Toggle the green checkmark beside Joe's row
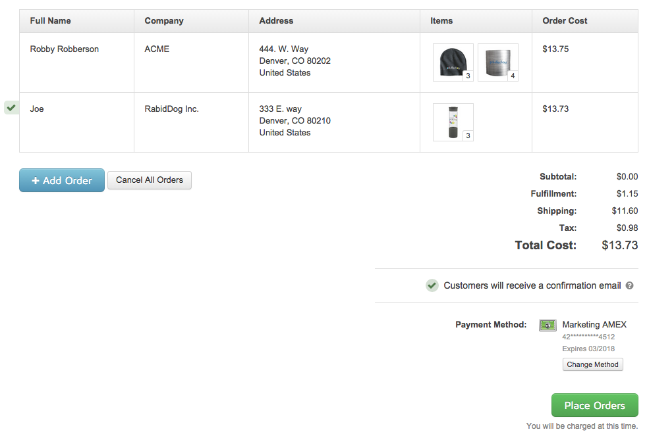647x438 pixels. tap(11, 108)
